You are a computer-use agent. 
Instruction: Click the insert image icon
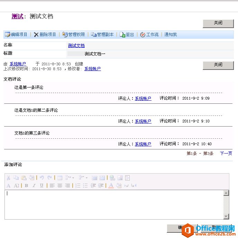click(x=120, y=178)
